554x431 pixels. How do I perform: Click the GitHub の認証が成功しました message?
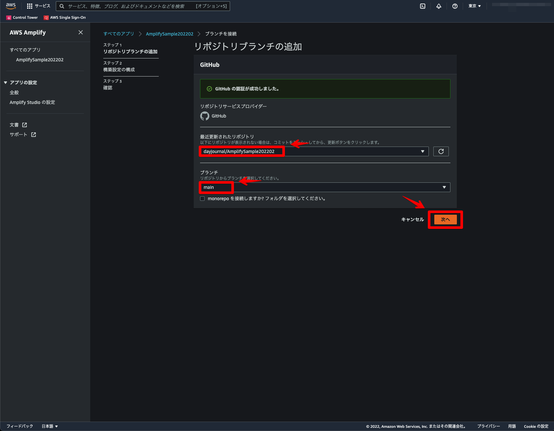coord(247,89)
